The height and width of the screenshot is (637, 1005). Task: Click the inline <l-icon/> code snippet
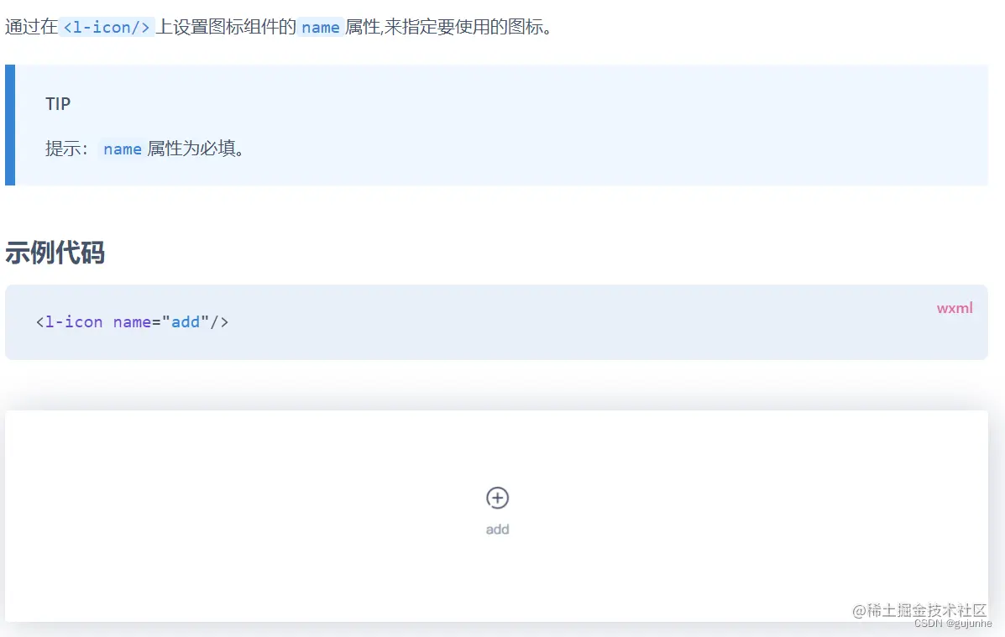[105, 26]
